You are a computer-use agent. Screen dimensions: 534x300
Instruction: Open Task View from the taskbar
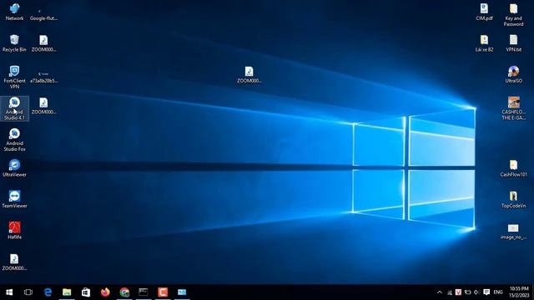tap(28, 292)
